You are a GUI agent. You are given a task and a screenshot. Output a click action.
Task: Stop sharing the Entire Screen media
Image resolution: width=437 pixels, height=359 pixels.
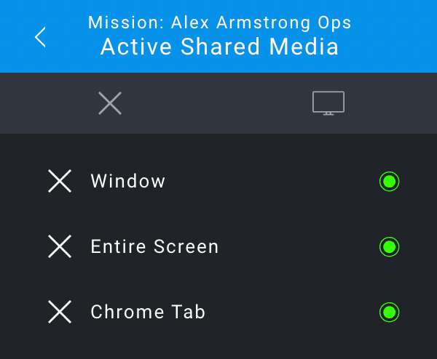tap(60, 246)
